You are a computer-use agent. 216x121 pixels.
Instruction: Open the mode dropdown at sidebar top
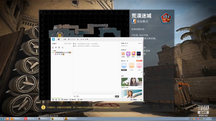point(55,44)
